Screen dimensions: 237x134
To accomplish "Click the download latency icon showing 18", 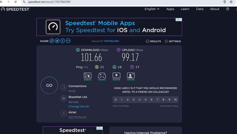I will 114,67.
